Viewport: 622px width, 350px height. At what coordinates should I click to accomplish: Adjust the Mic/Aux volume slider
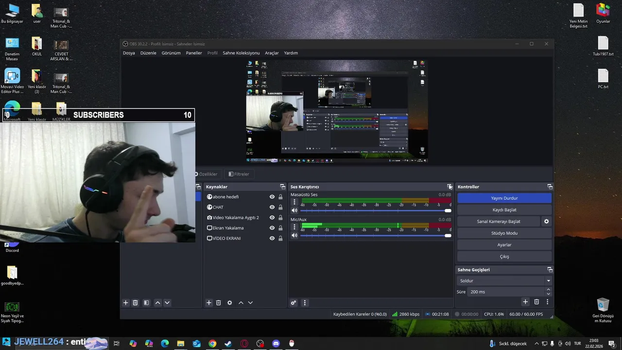click(x=376, y=235)
